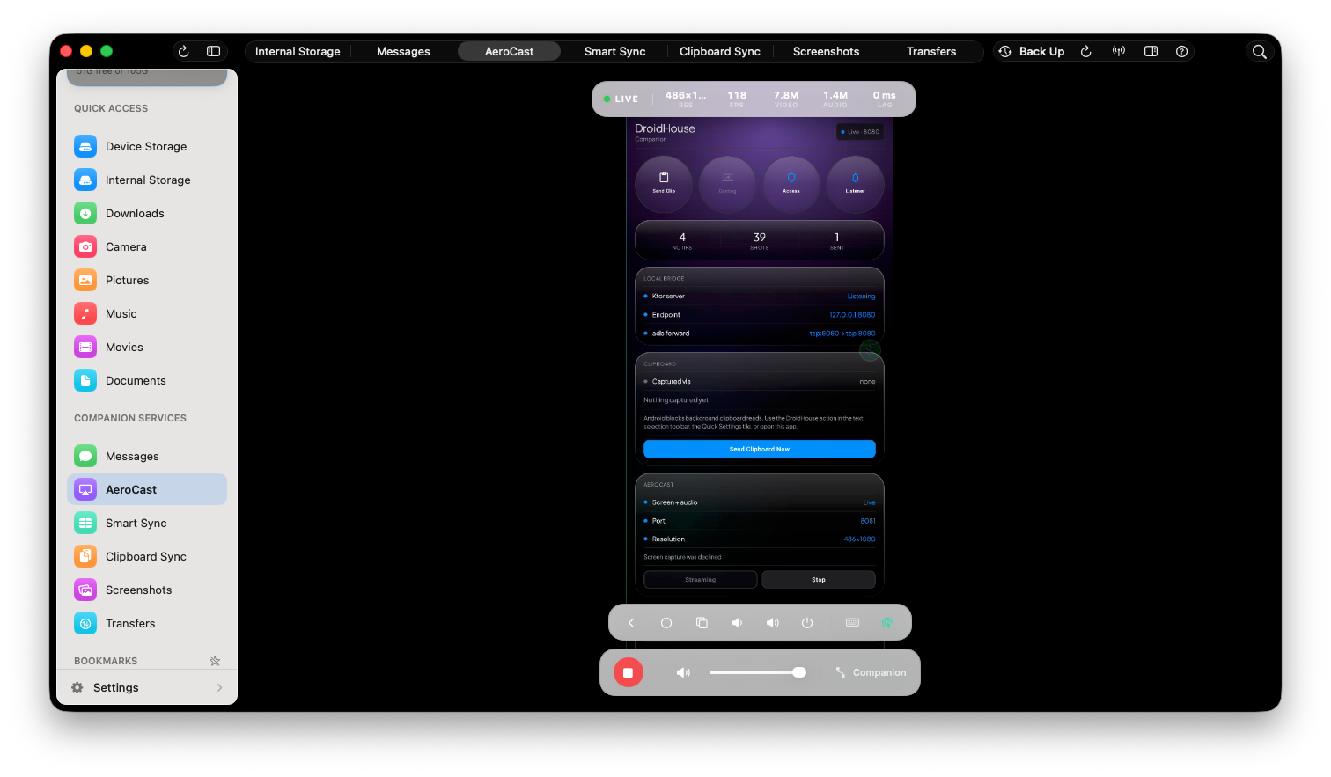Open the Android recent apps overview
This screenshot has width=1331, height=777.
[x=702, y=623]
